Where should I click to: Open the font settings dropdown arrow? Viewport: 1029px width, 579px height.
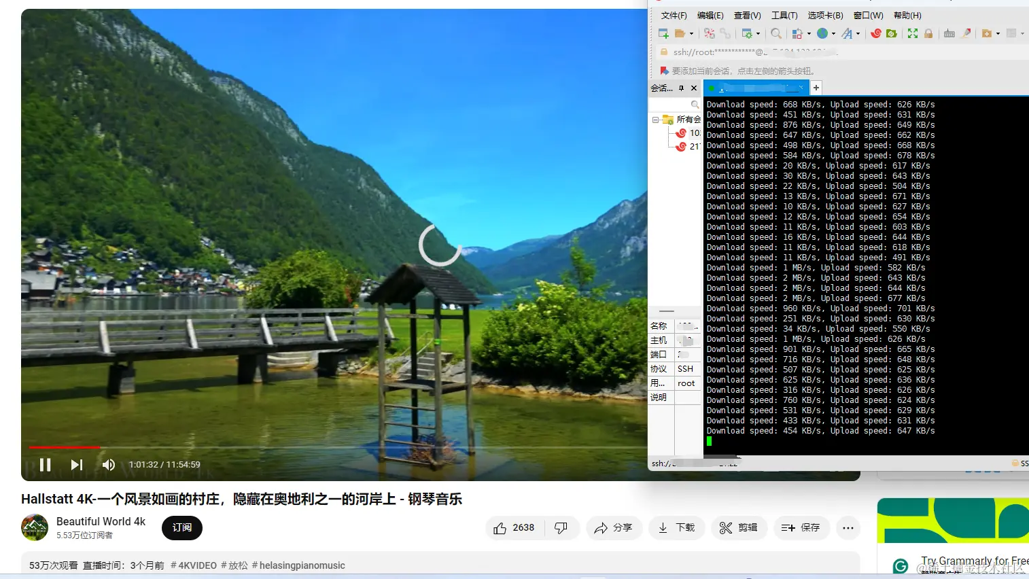[x=858, y=33]
